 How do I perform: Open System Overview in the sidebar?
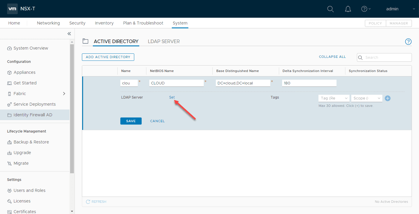click(x=30, y=48)
